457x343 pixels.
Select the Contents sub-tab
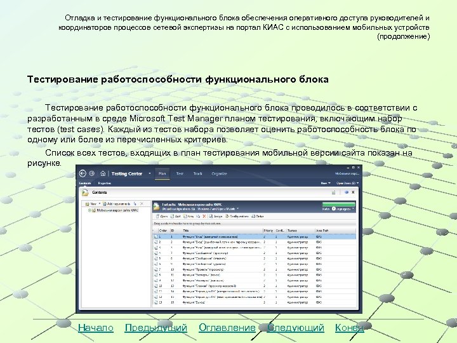[x=85, y=183]
